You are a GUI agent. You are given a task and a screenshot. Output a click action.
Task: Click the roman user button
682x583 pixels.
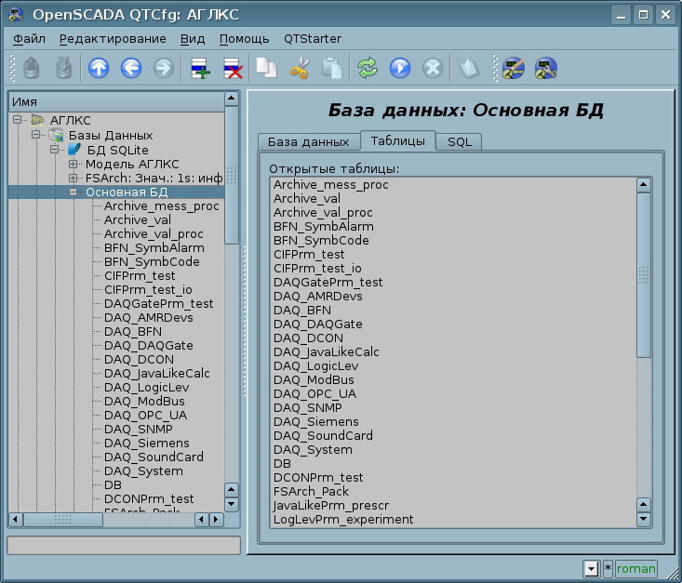pyautogui.click(x=636, y=568)
